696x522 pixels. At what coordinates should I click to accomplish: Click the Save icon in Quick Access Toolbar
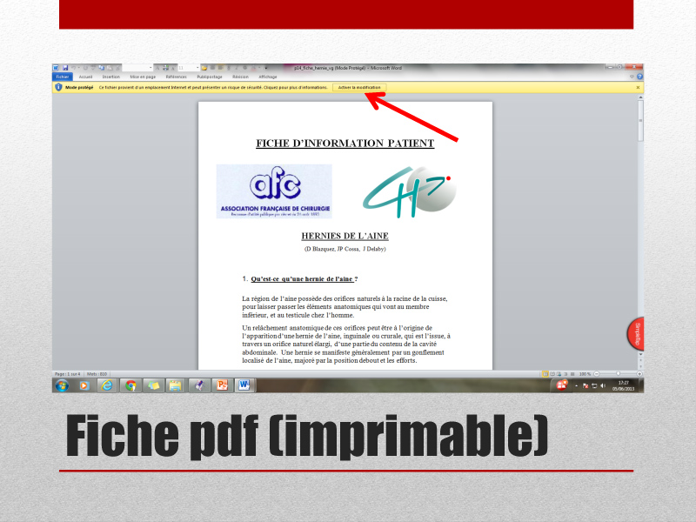click(64, 68)
